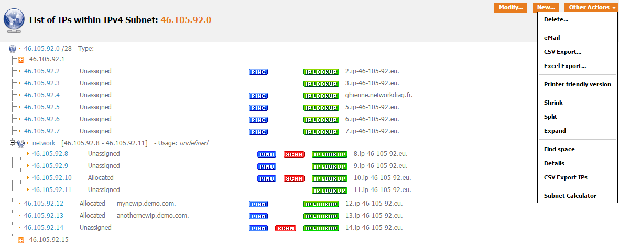Collapse the 46.105.92.0 /28 subnet tree
The image size is (619, 247).
click(4, 48)
